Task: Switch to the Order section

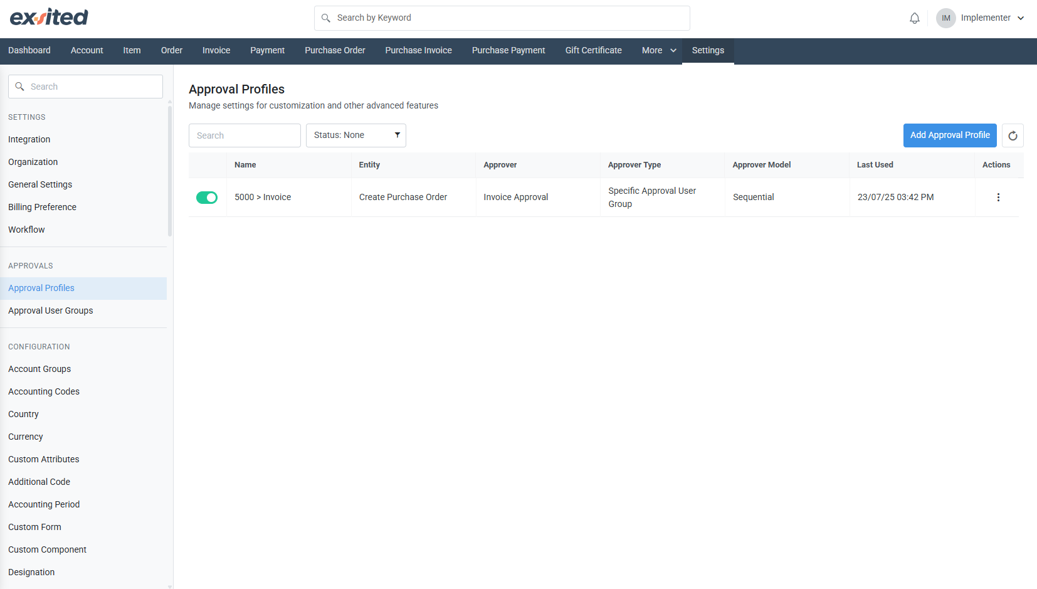Action: [x=172, y=51]
